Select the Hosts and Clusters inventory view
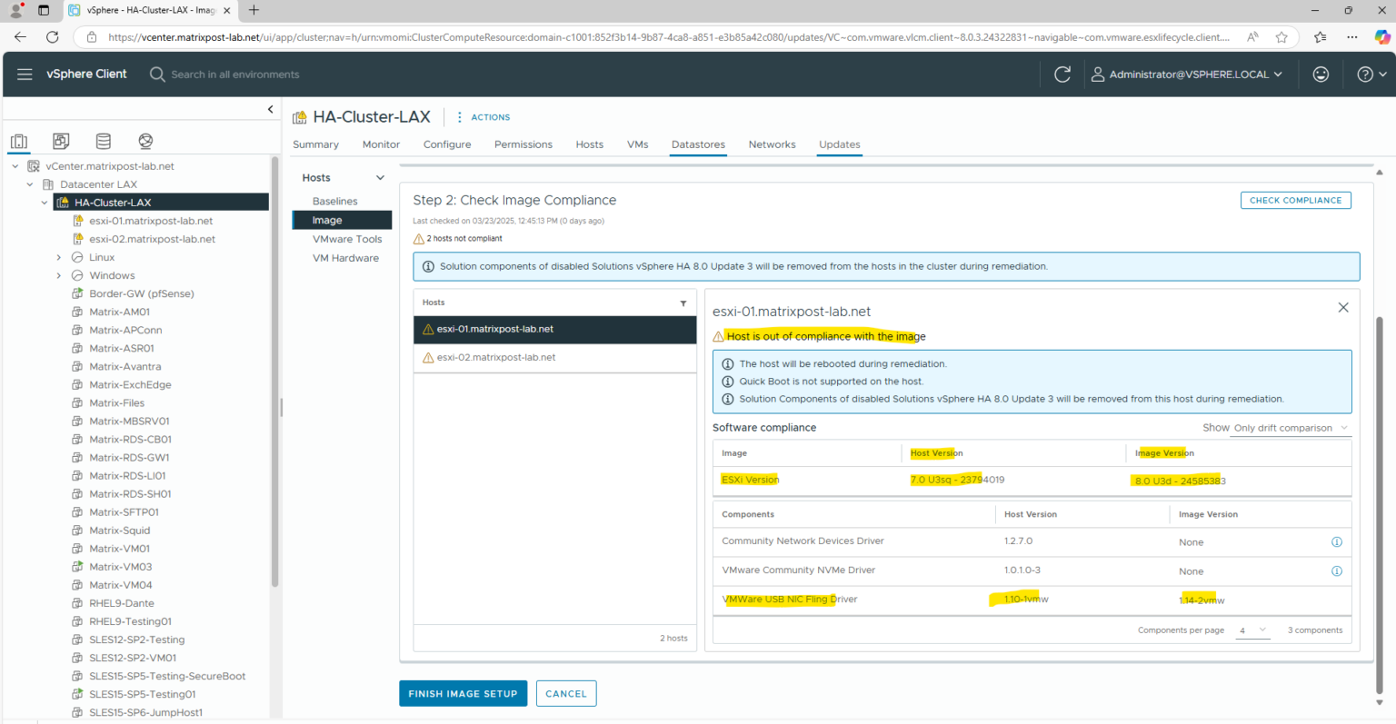The image size is (1396, 724). click(19, 141)
